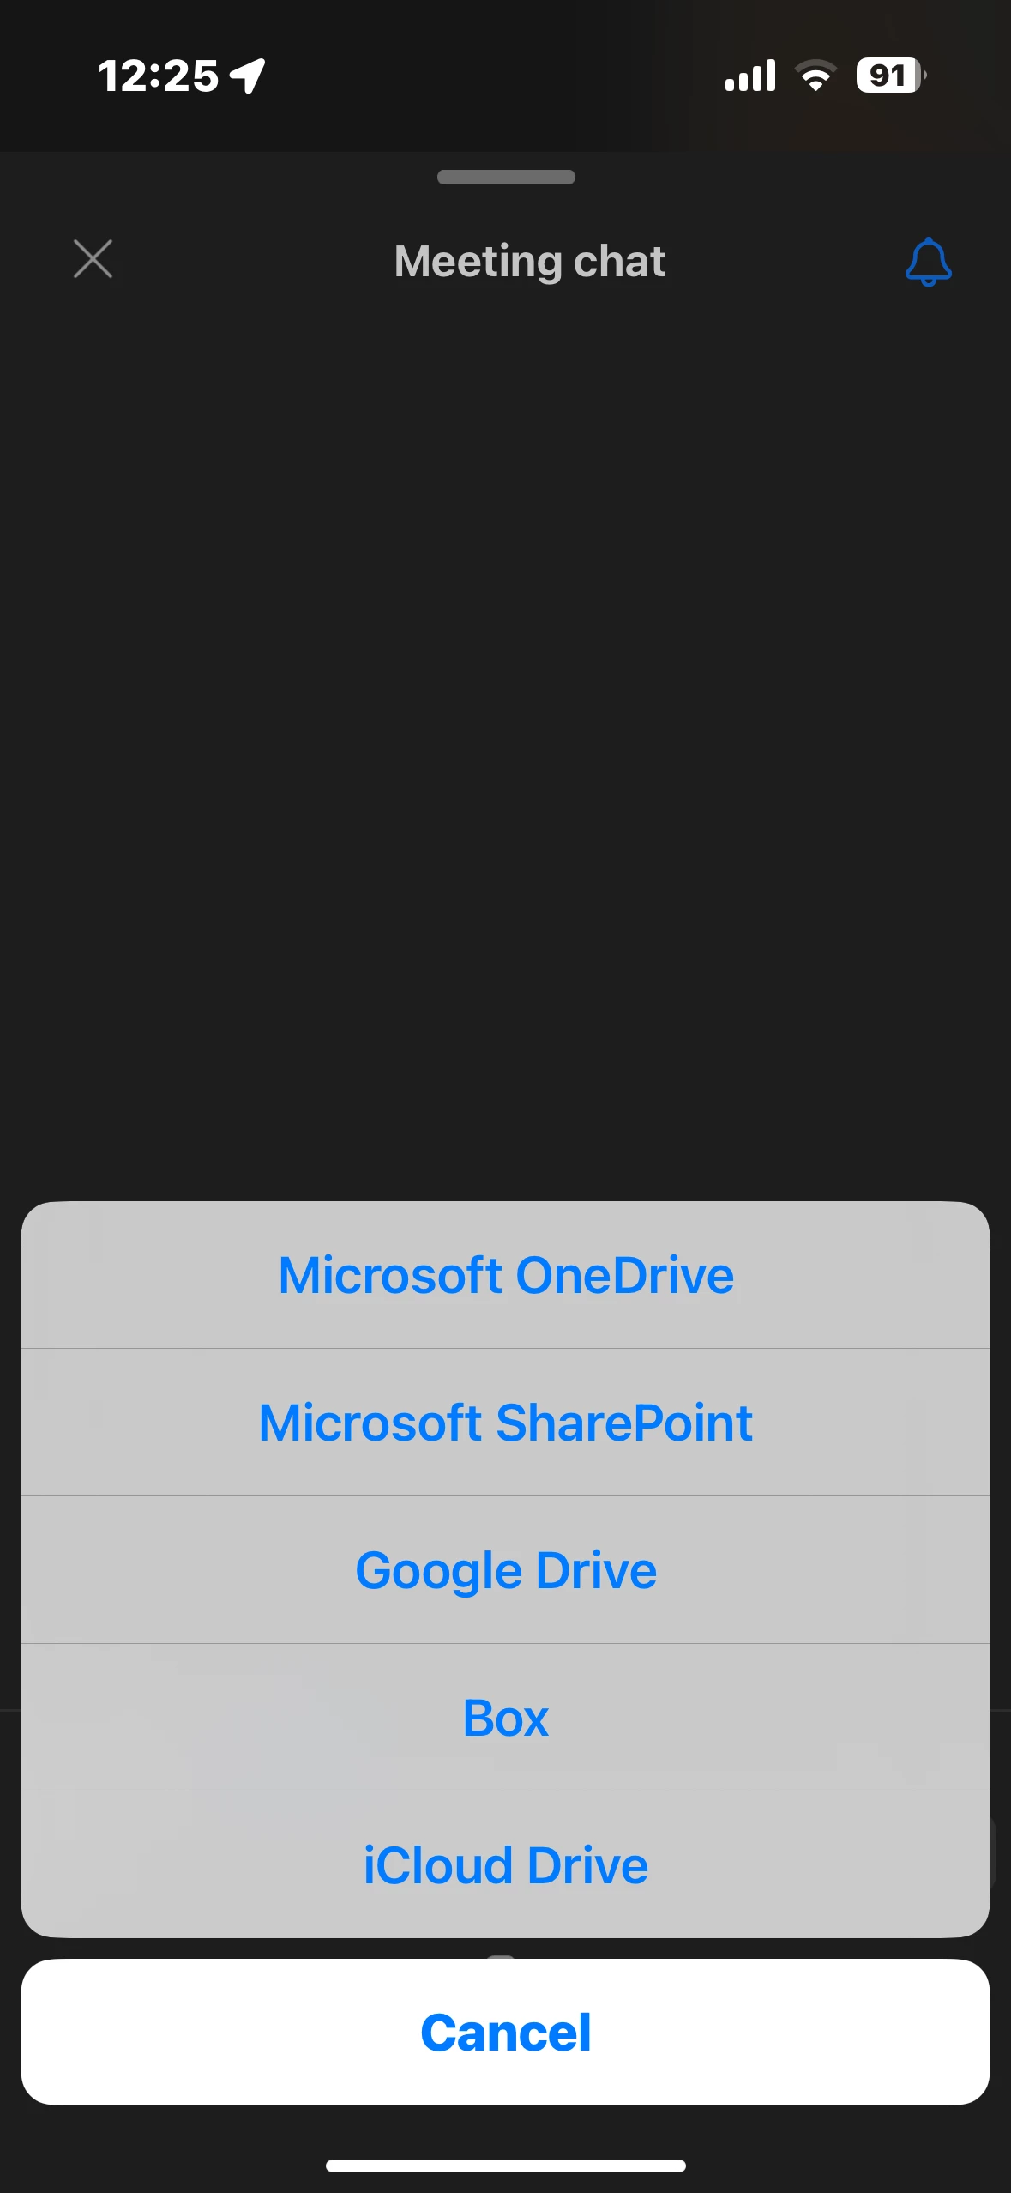
Task: Tap the Wi-Fi status icon
Action: 815,76
